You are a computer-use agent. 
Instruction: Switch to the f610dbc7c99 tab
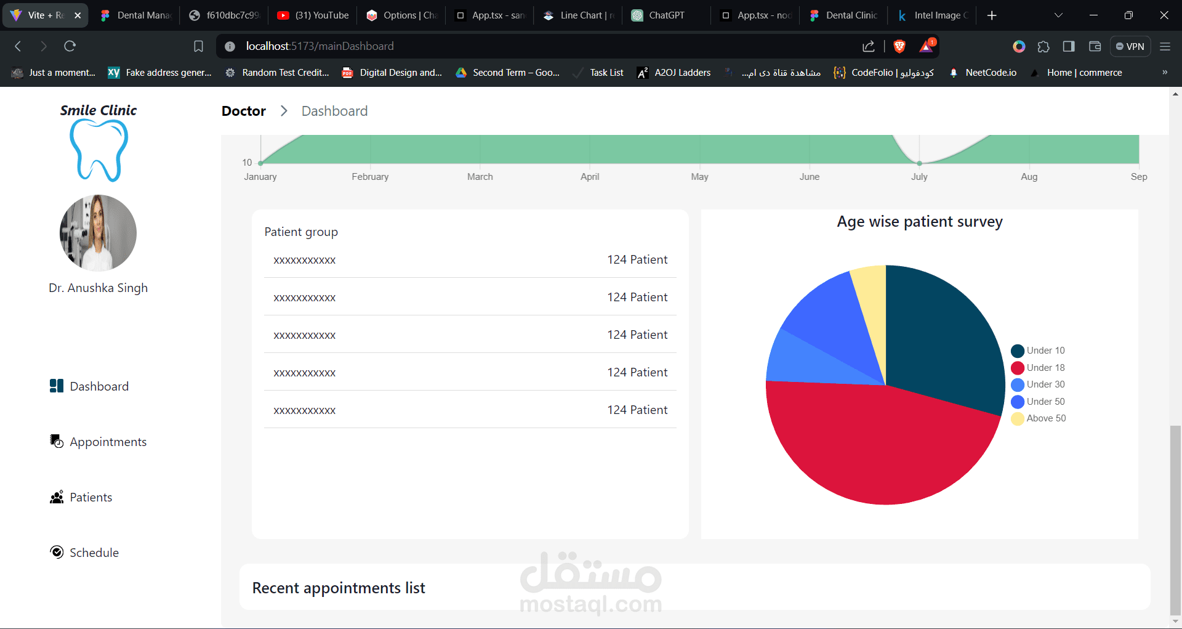coord(224,15)
